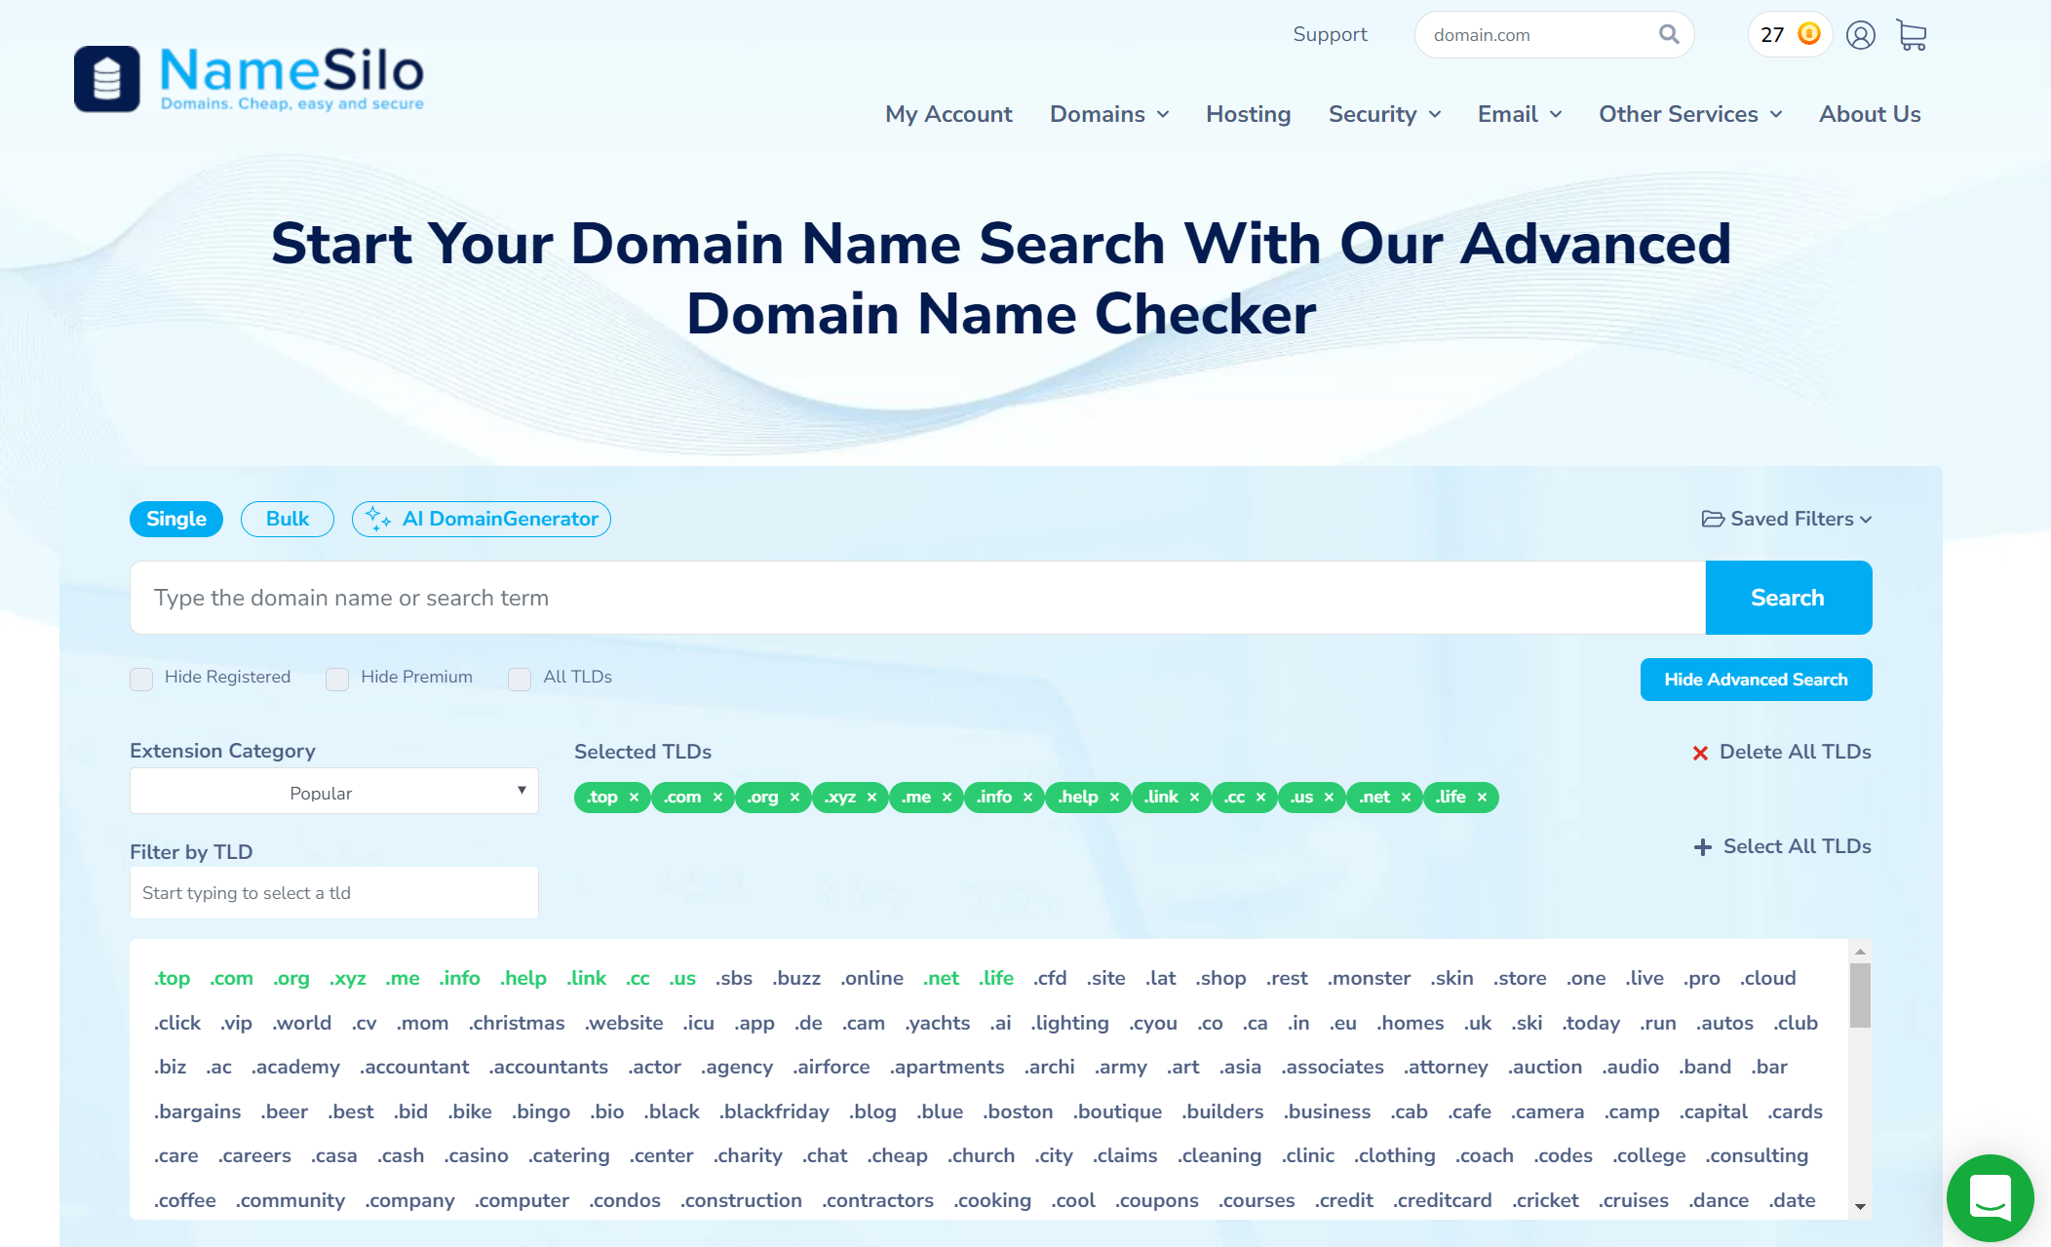Viewport: 2051px width, 1247px height.
Task: Click the Delete All TLDs red X icon
Action: [x=1702, y=752]
